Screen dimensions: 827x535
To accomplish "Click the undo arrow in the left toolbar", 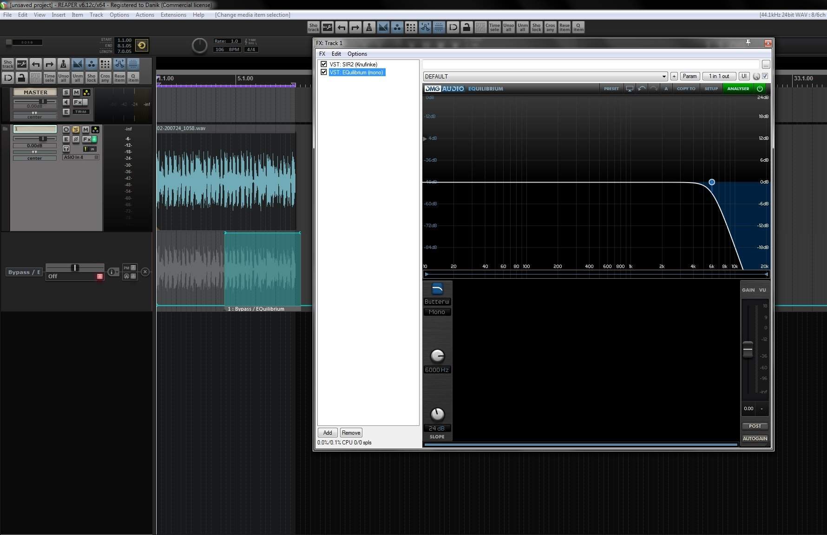I will [36, 64].
